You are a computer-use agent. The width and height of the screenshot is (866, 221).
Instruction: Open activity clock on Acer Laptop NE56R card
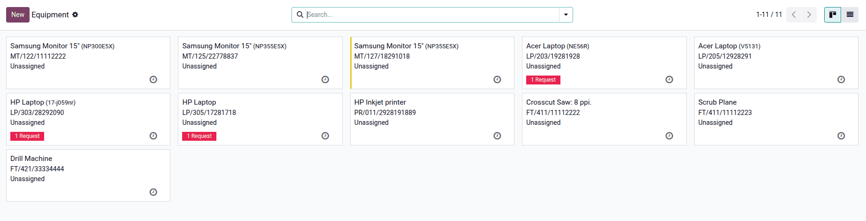click(669, 80)
